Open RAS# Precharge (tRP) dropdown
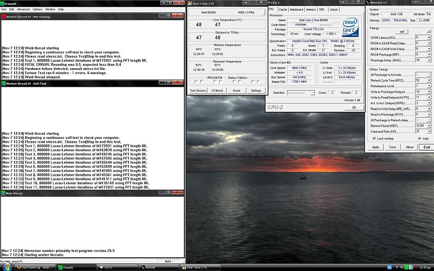 tap(429, 55)
